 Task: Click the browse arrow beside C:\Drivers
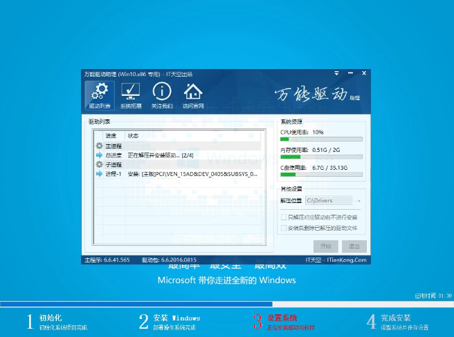coord(358,200)
